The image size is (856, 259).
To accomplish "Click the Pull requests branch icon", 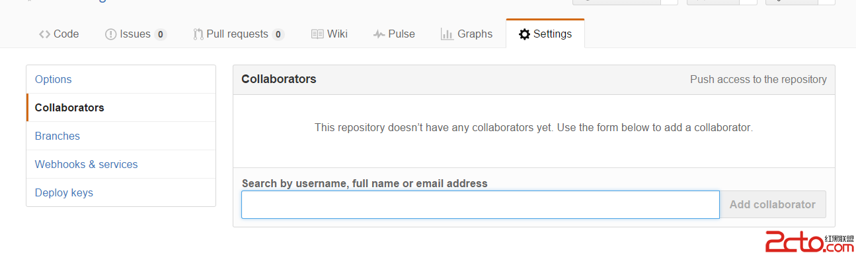I will click(198, 34).
